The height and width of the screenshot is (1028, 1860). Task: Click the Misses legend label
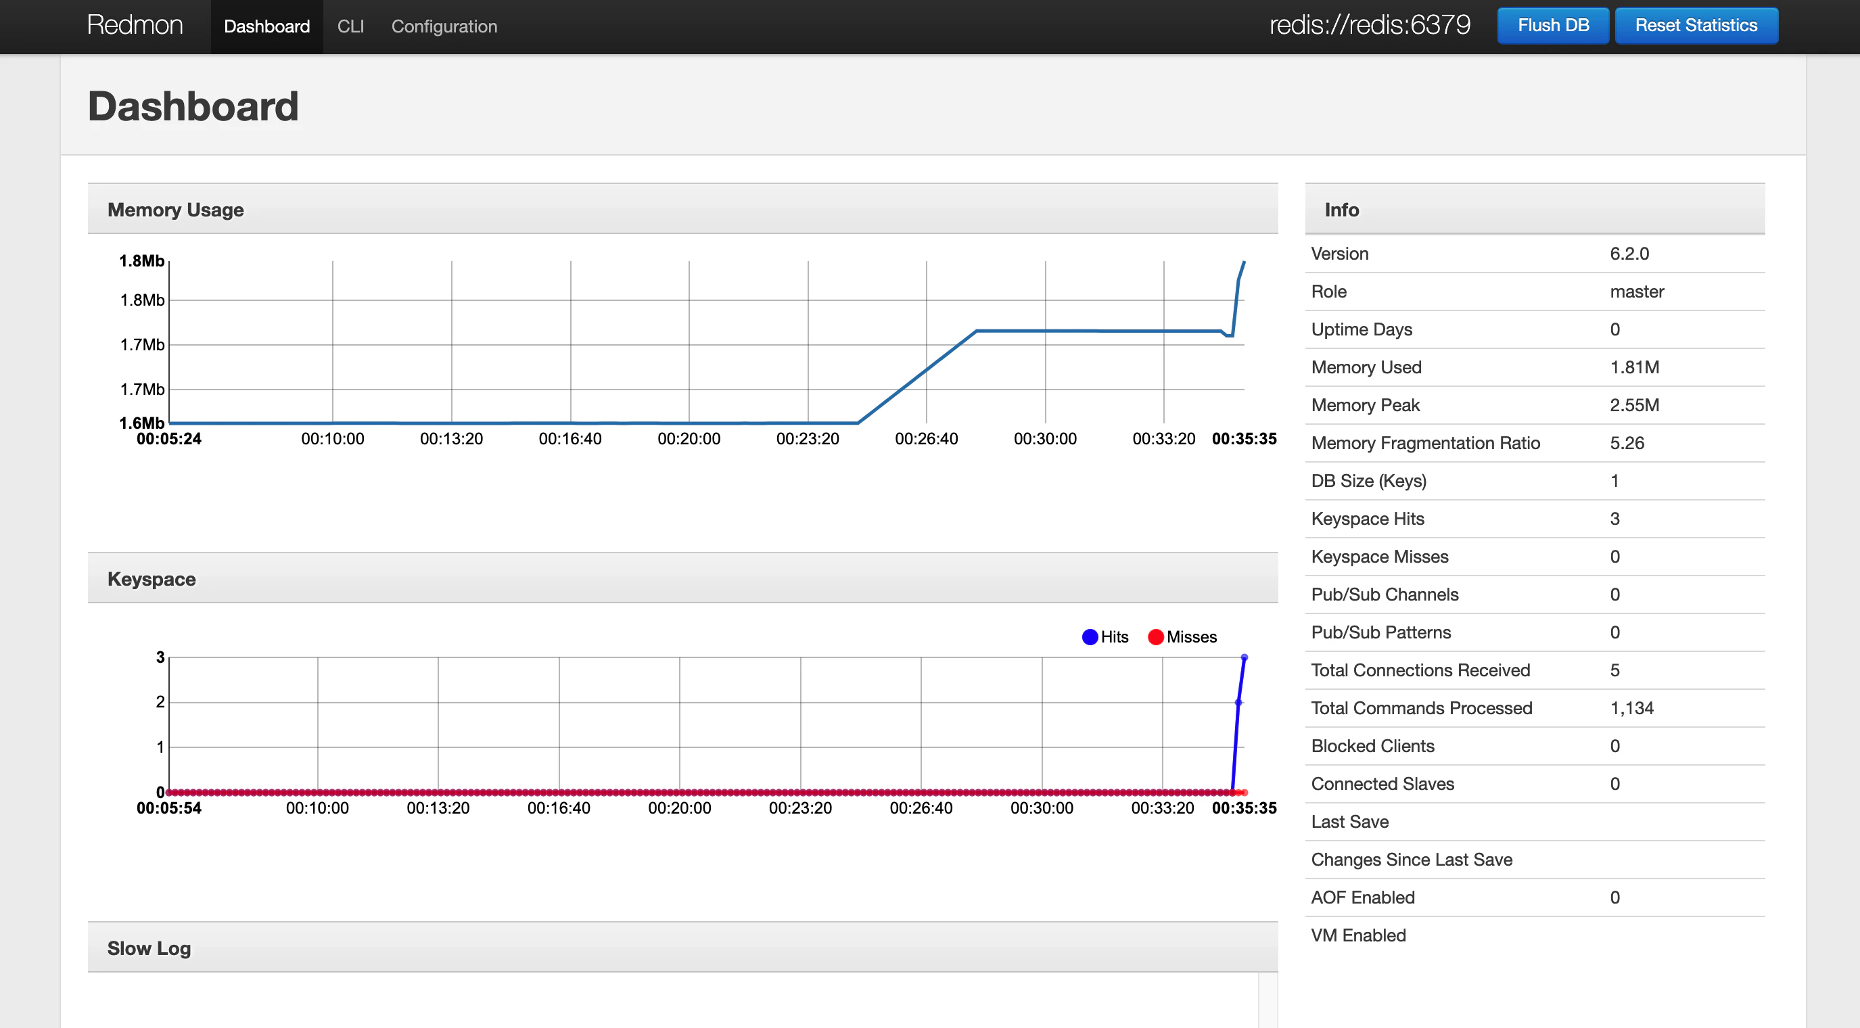coord(1191,636)
